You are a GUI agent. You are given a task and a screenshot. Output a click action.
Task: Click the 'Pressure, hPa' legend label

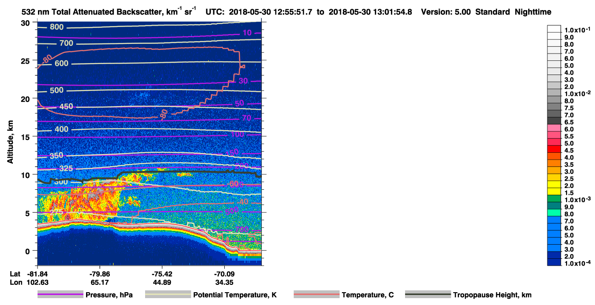[110, 295]
